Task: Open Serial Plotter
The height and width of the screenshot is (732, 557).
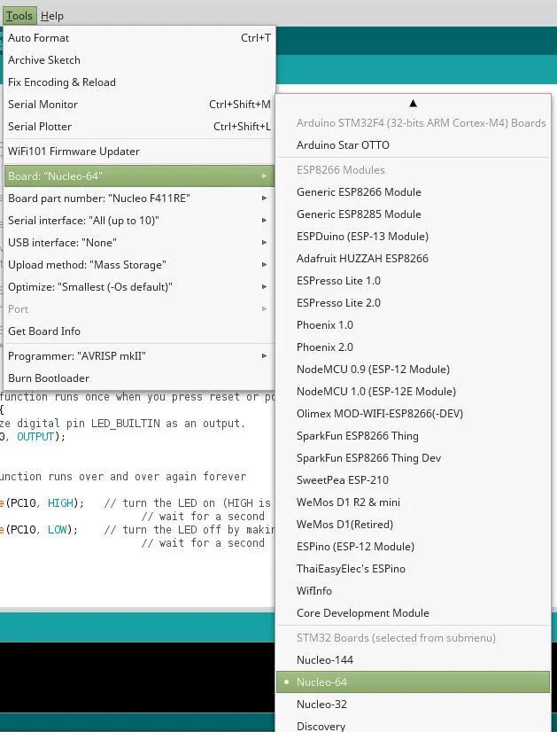Action: click(x=139, y=127)
